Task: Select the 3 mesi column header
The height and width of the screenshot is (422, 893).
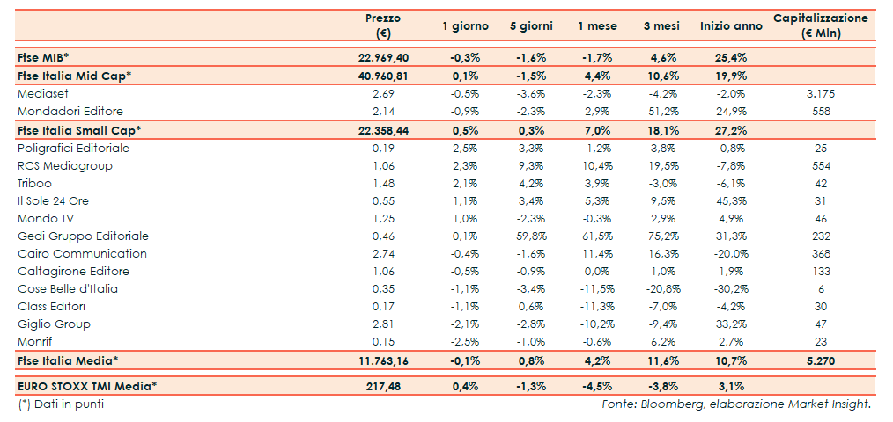Action: click(663, 26)
